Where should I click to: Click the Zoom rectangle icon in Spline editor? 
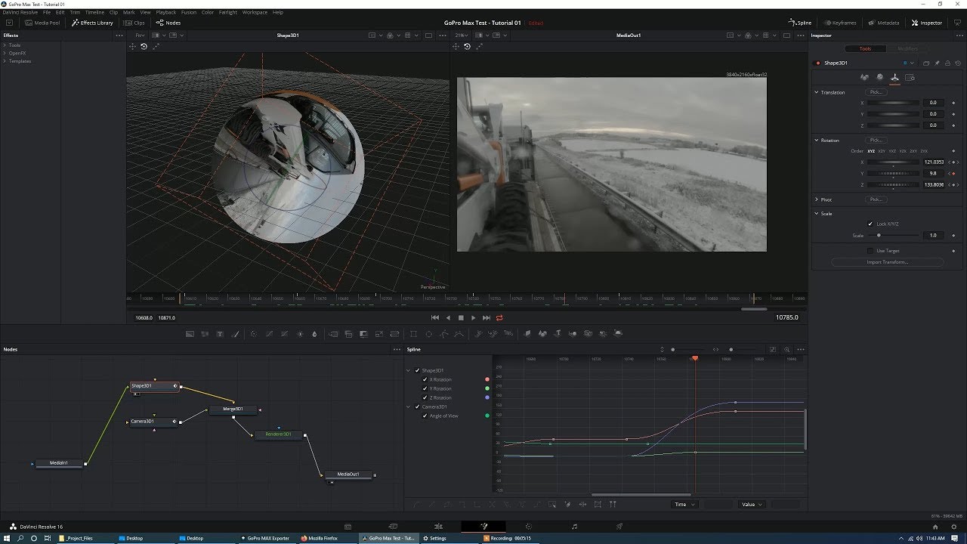click(x=786, y=350)
